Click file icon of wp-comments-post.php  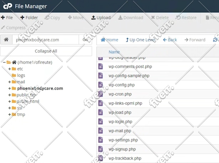100,66
